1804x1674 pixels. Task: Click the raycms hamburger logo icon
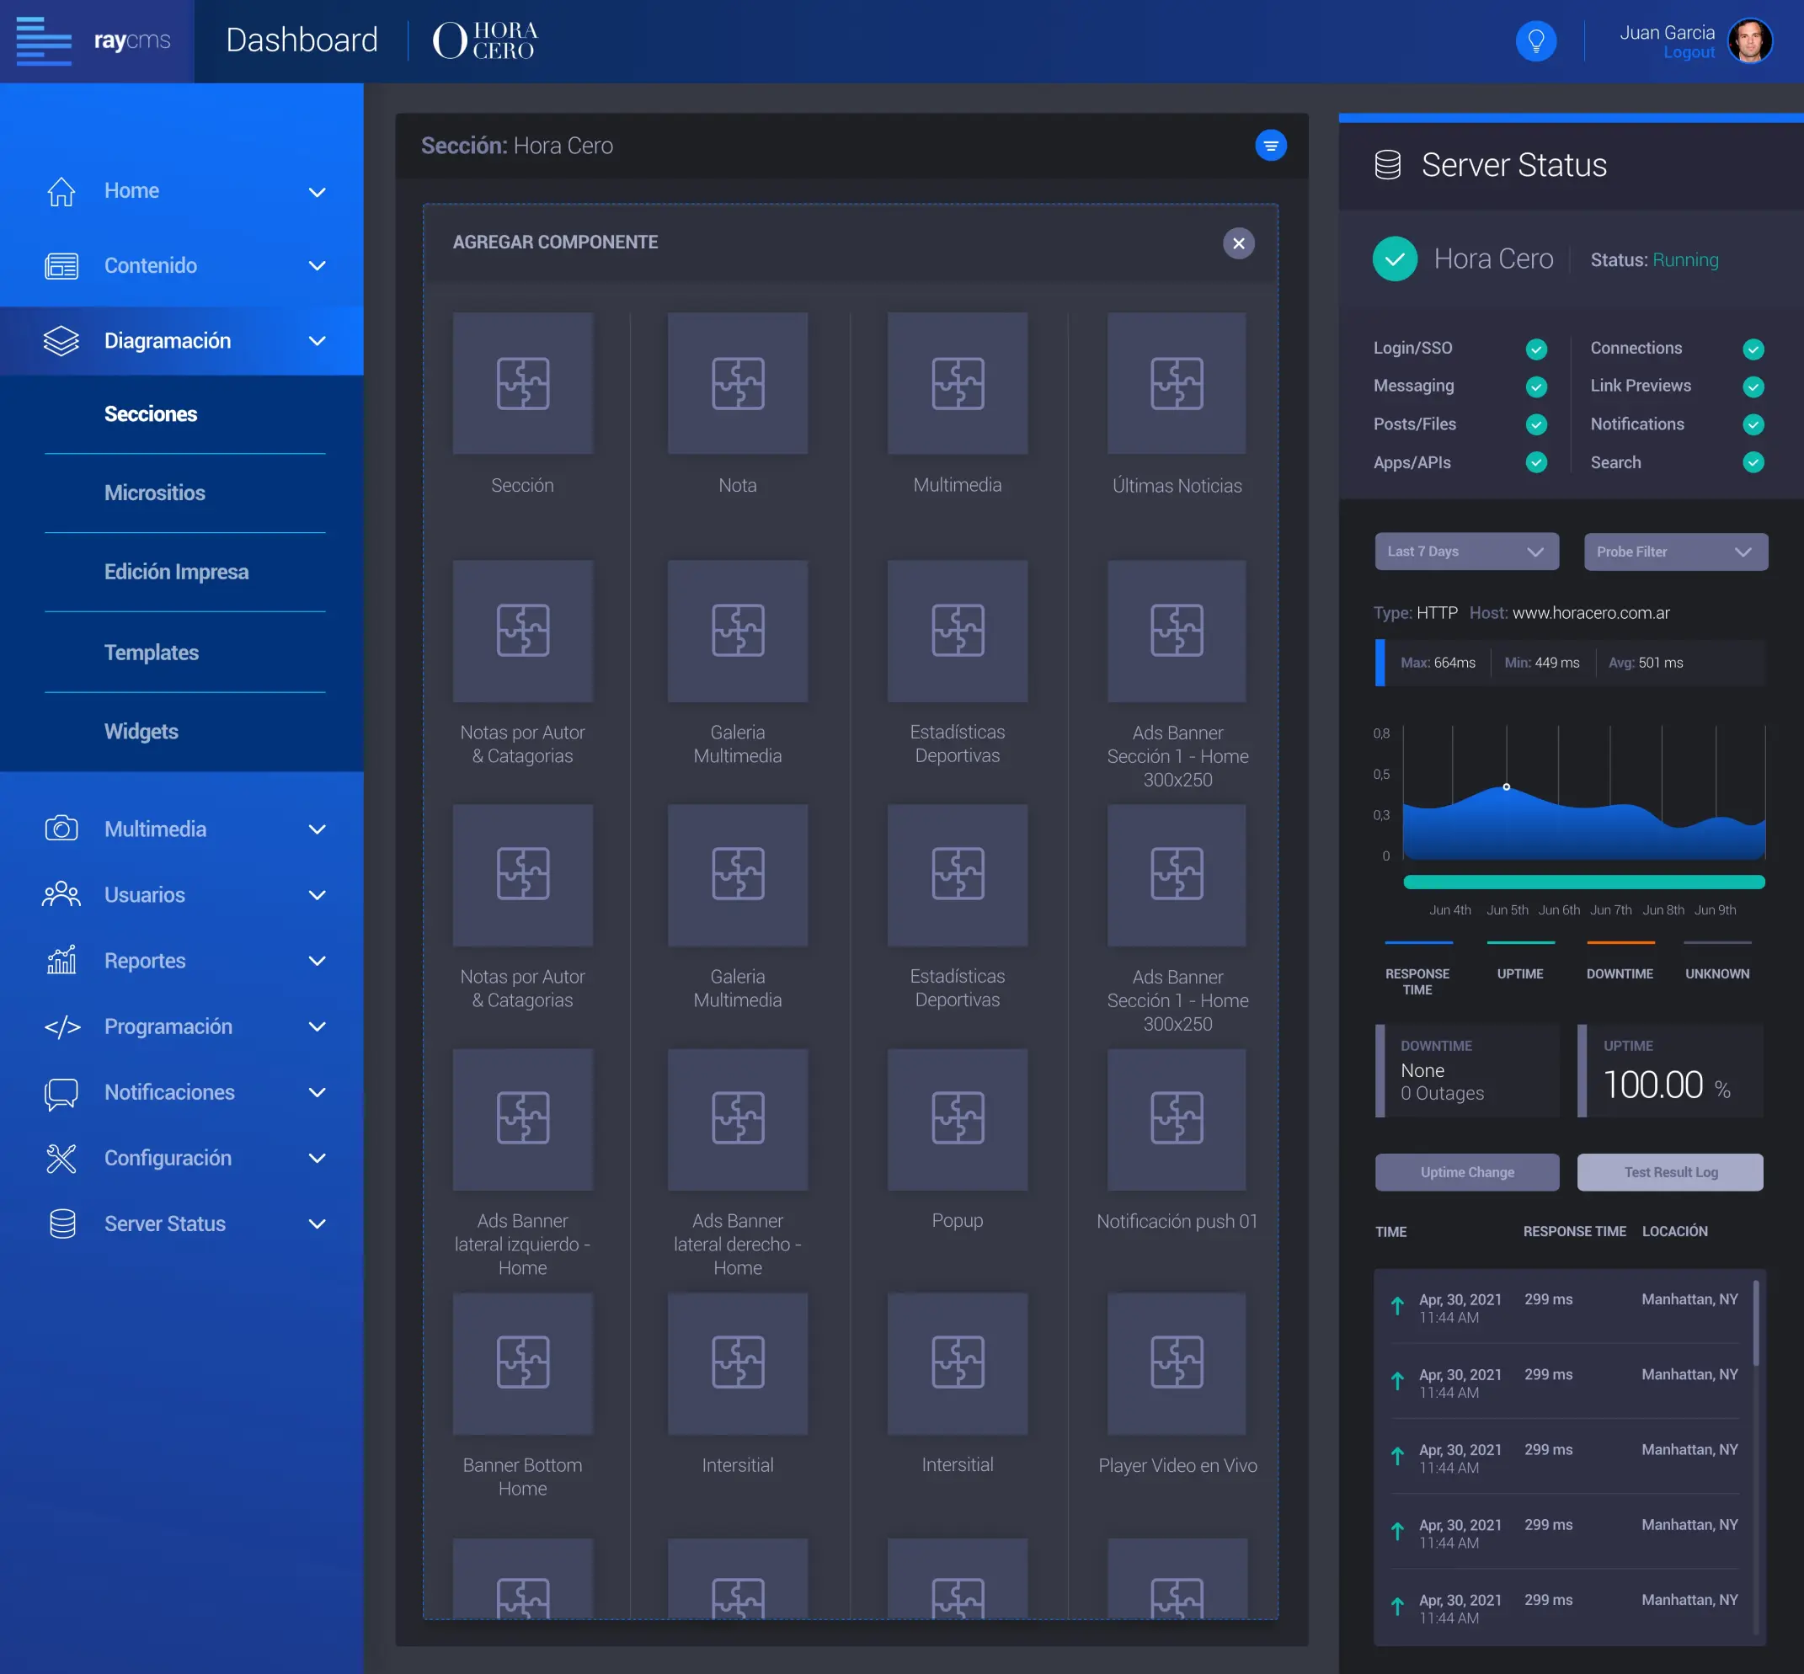tap(45, 40)
